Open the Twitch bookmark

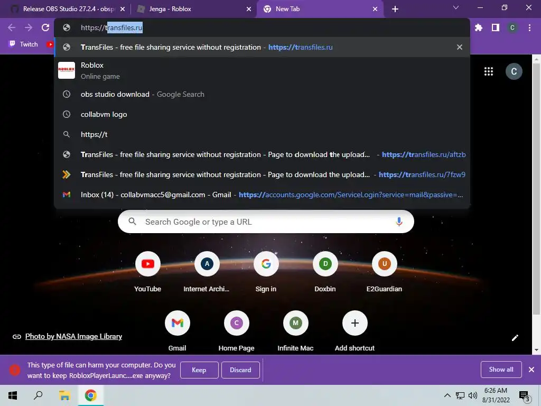point(23,44)
